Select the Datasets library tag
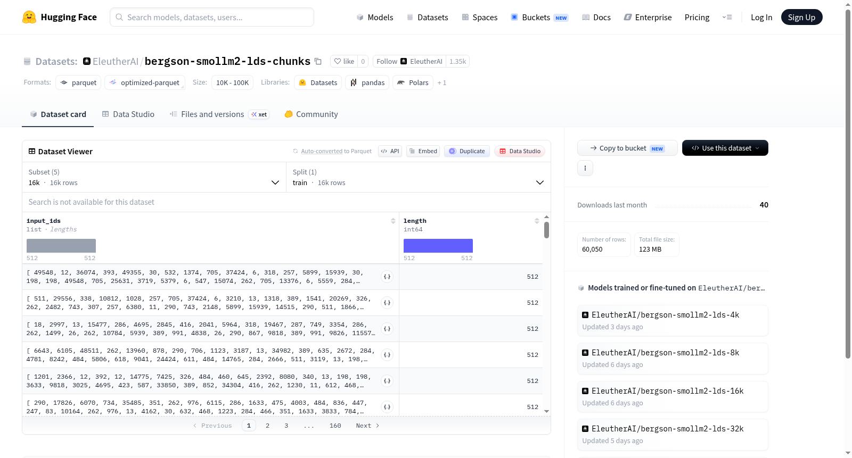The image size is (852, 458). coord(318,82)
